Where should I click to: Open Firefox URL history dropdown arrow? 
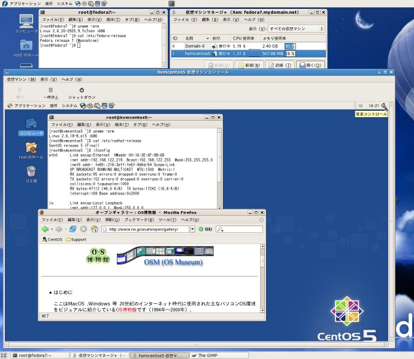tap(192, 229)
